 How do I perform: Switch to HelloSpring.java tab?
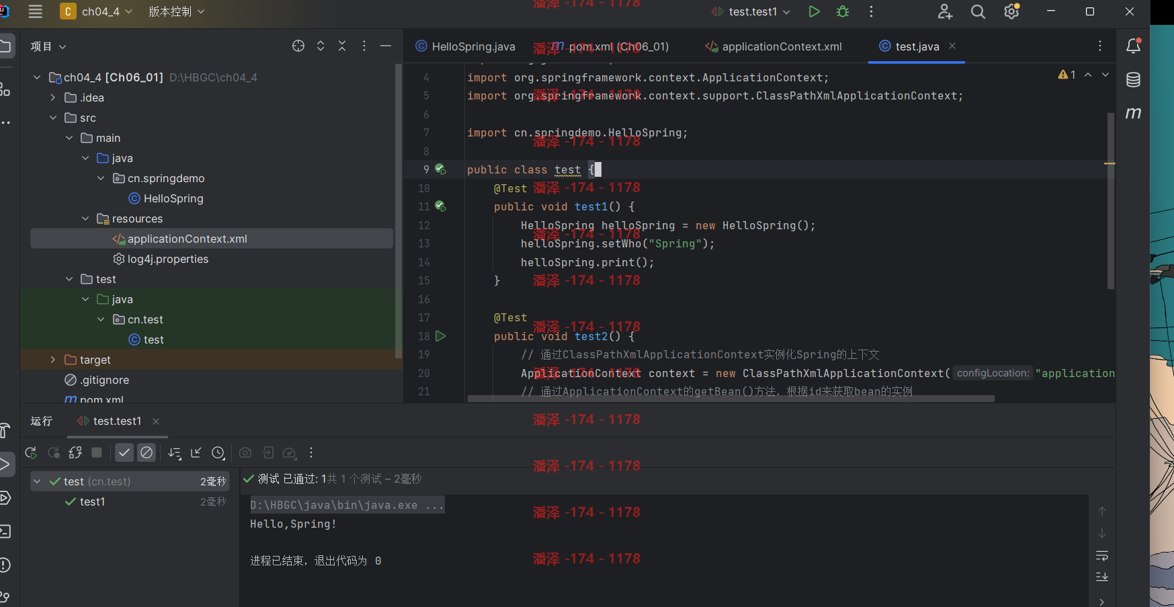click(466, 46)
